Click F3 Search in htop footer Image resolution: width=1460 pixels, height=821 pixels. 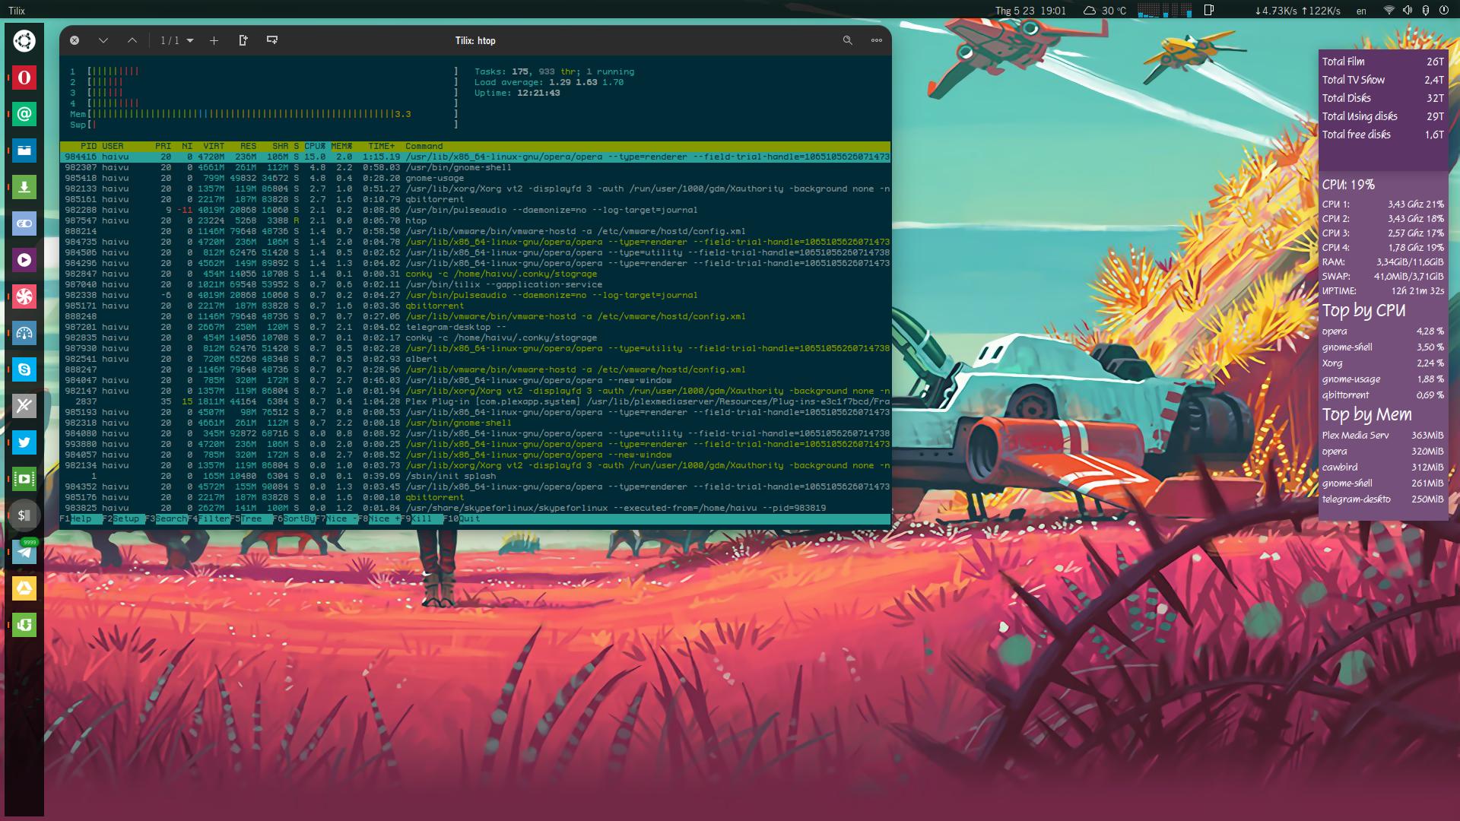click(167, 519)
